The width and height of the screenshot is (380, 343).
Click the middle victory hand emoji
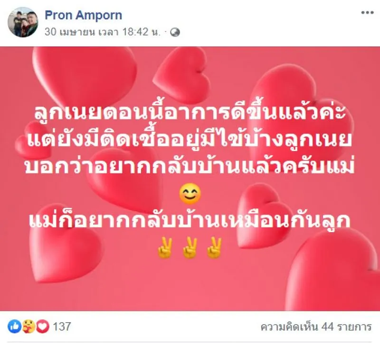pos(190,248)
